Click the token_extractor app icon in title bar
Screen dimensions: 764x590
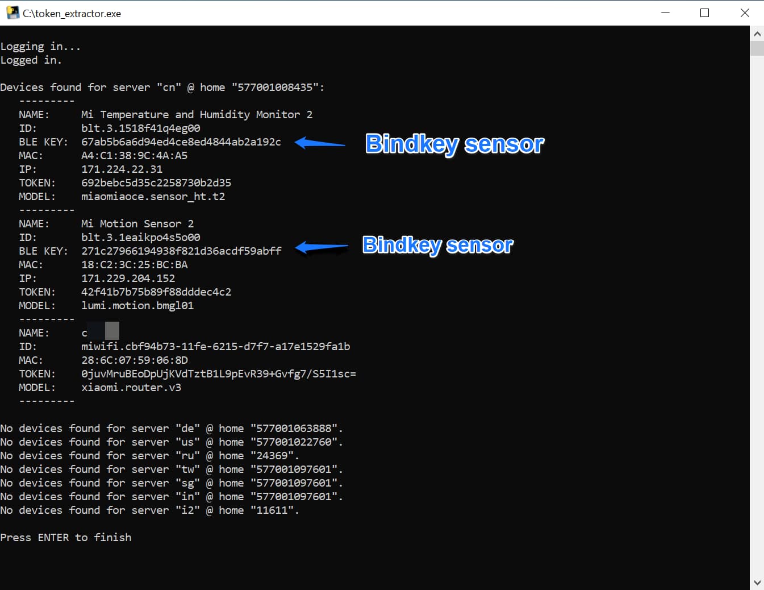(12, 13)
